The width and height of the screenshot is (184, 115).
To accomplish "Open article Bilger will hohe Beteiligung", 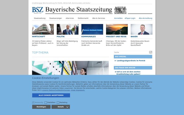I will coord(67,43).
